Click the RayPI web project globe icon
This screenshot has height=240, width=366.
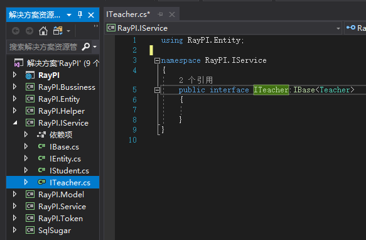[x=30, y=75]
